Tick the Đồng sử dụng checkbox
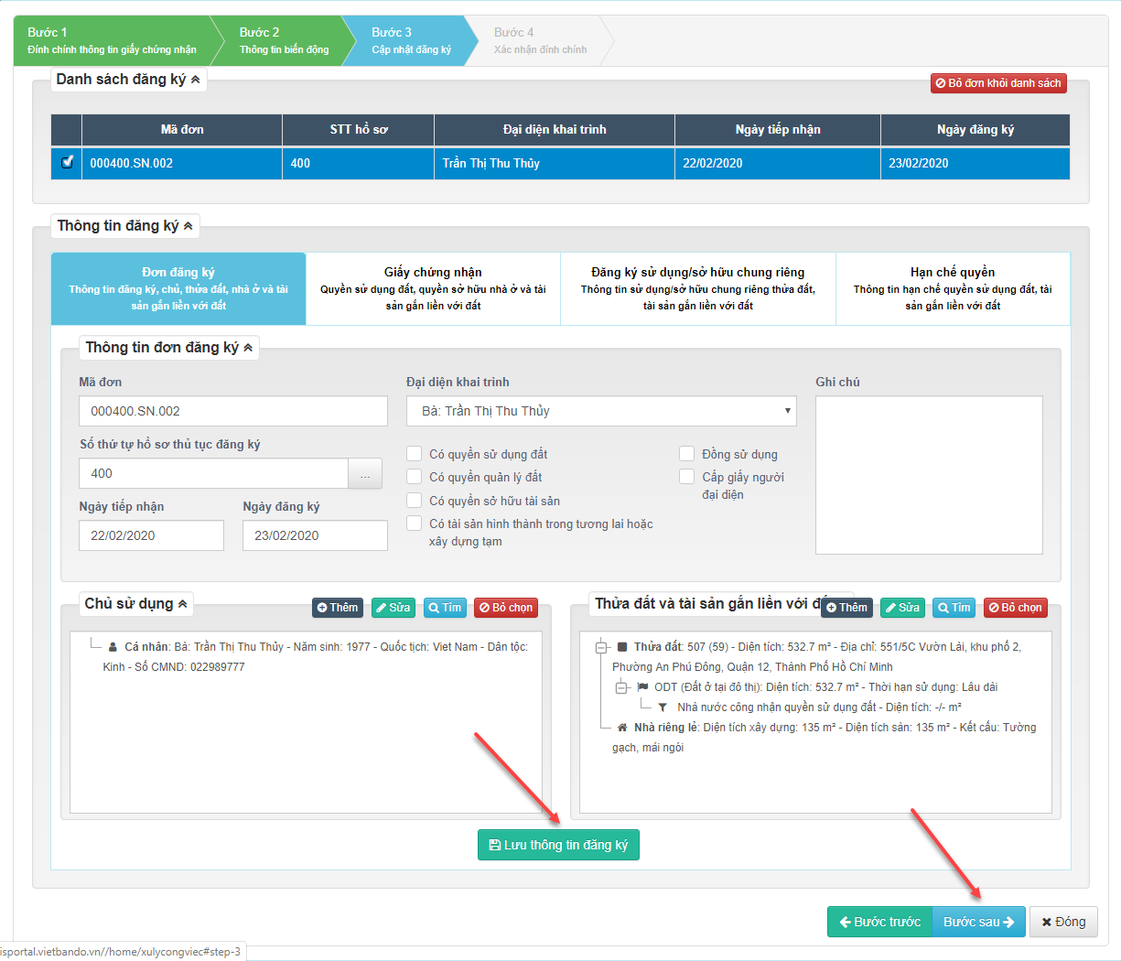 pos(687,454)
